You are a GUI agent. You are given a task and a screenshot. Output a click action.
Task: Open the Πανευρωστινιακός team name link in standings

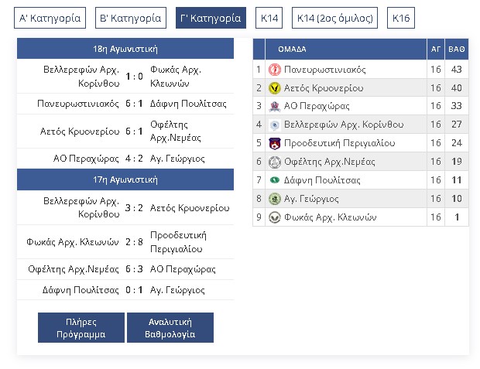coord(324,70)
